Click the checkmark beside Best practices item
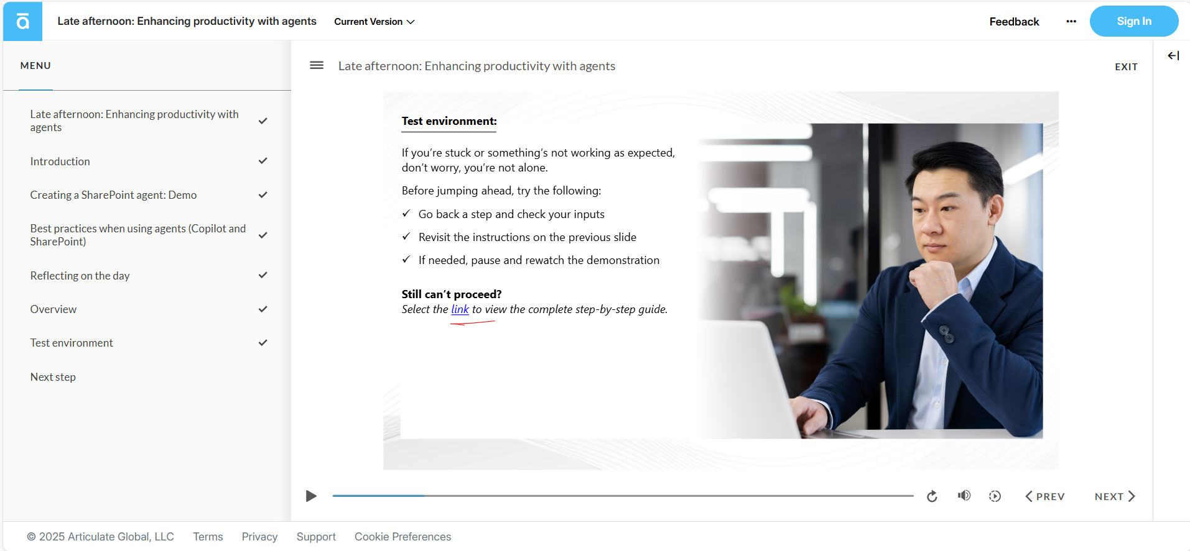 (x=263, y=235)
